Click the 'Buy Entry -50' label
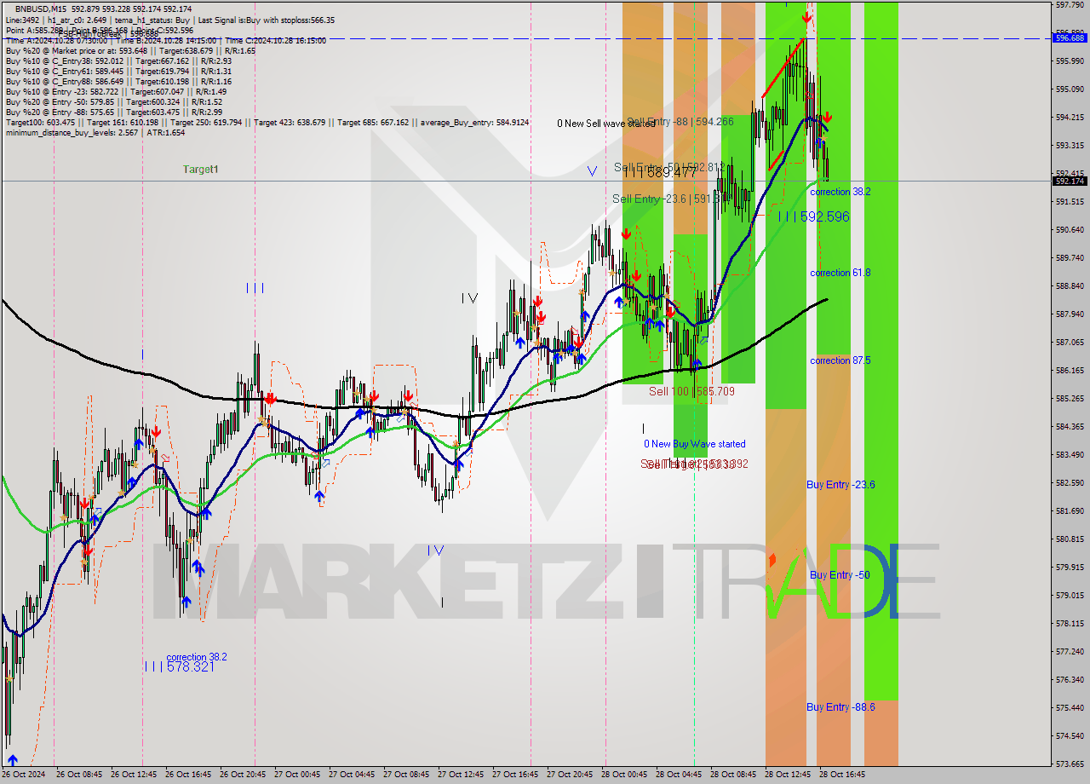The height and width of the screenshot is (784, 1090). pos(840,575)
